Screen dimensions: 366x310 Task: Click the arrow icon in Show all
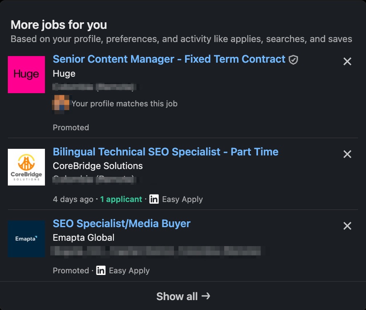tap(206, 296)
